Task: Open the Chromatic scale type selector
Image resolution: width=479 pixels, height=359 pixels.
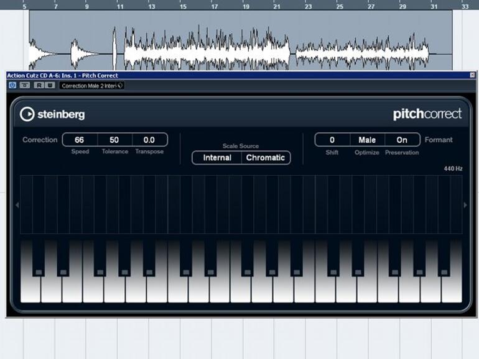Action: (x=266, y=158)
